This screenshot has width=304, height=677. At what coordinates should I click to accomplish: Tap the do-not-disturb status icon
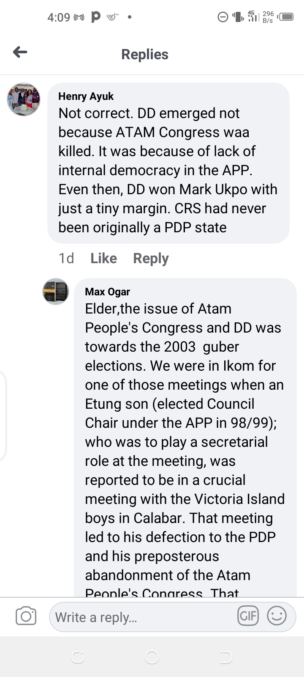click(x=223, y=17)
